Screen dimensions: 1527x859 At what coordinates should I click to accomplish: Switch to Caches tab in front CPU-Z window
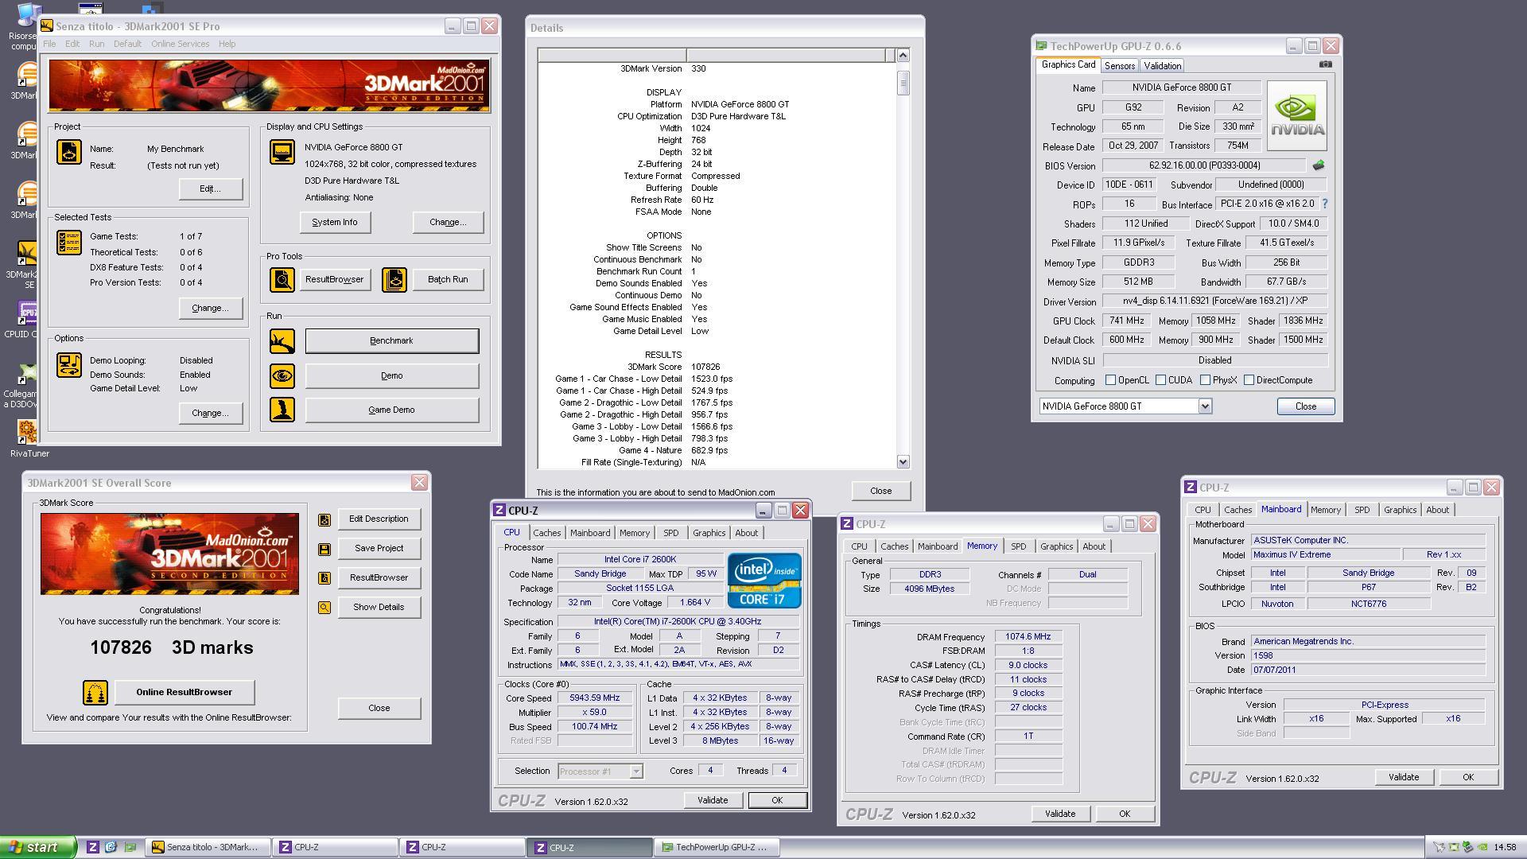546,533
